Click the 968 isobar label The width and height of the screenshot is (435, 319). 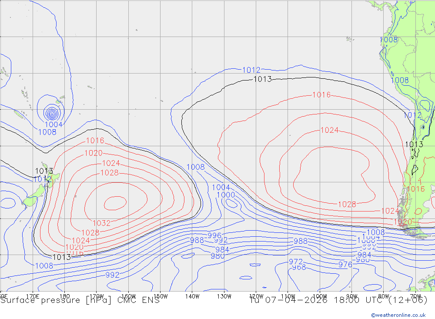pyautogui.click(x=299, y=267)
